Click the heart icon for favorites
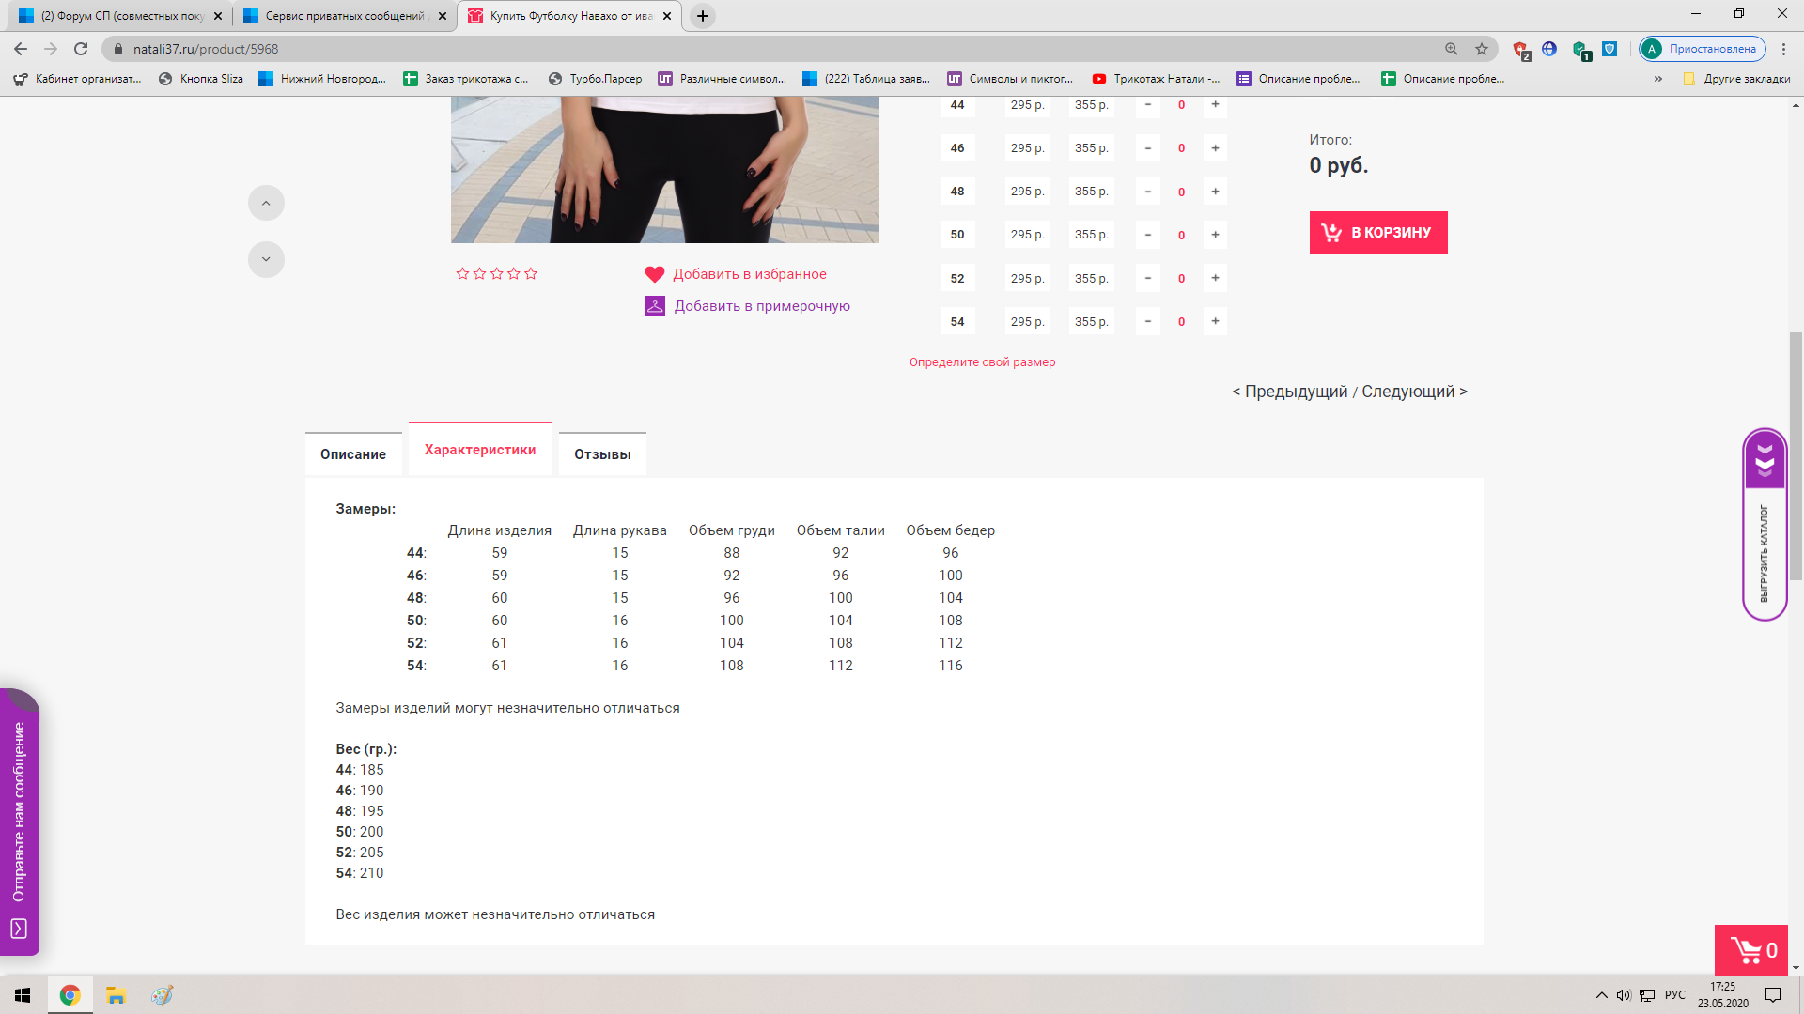The height and width of the screenshot is (1014, 1804). [655, 274]
